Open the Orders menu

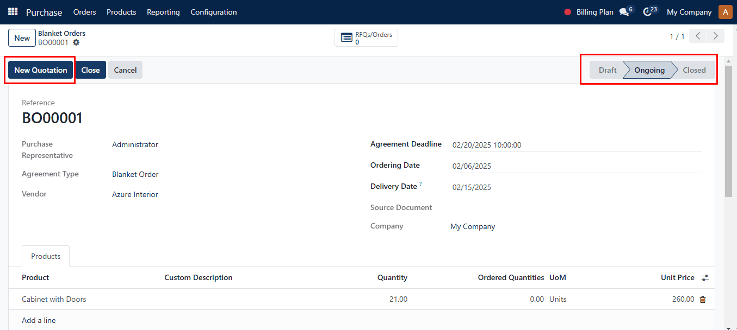coord(84,12)
